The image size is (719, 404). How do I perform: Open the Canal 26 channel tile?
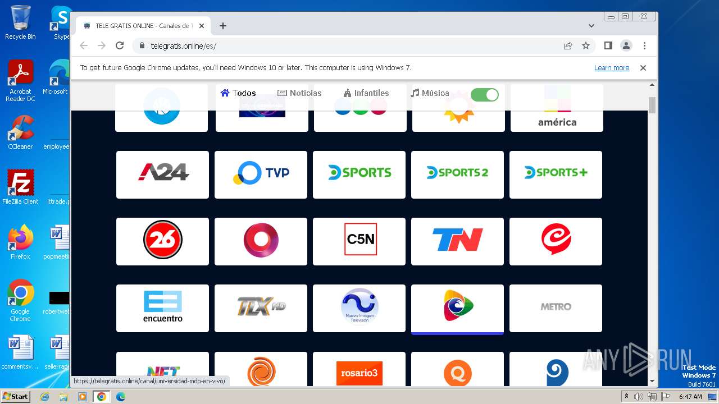coord(162,241)
